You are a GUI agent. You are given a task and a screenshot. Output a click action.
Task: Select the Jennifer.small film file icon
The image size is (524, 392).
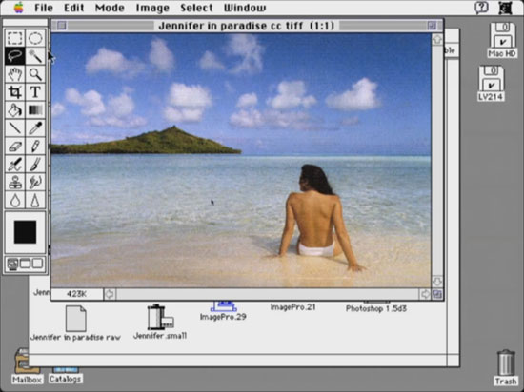[160, 322]
